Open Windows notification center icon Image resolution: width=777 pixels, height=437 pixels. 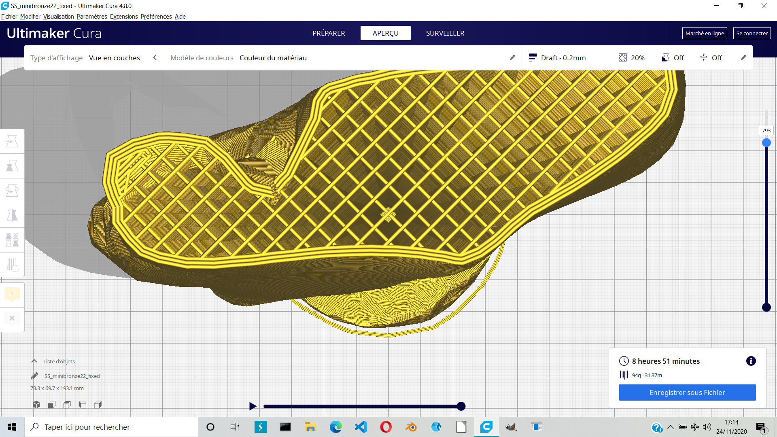click(x=761, y=427)
